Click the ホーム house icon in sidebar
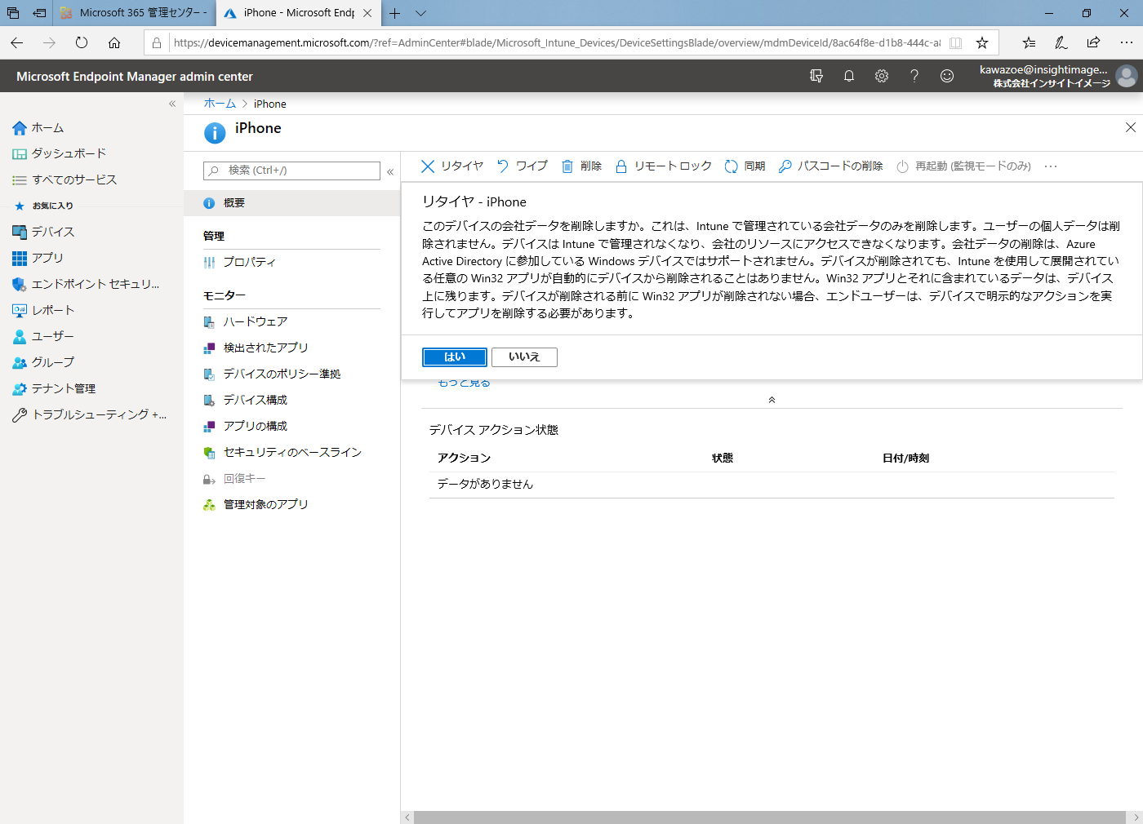The width and height of the screenshot is (1143, 824). pos(20,128)
